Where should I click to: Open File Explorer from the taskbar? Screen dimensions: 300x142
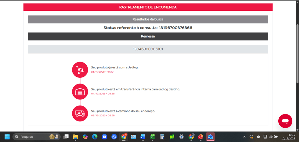click(75, 137)
